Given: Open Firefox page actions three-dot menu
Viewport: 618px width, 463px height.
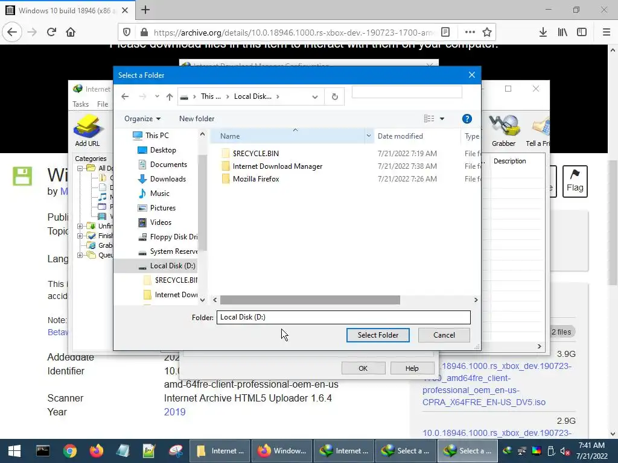Looking at the screenshot, I should pyautogui.click(x=470, y=33).
